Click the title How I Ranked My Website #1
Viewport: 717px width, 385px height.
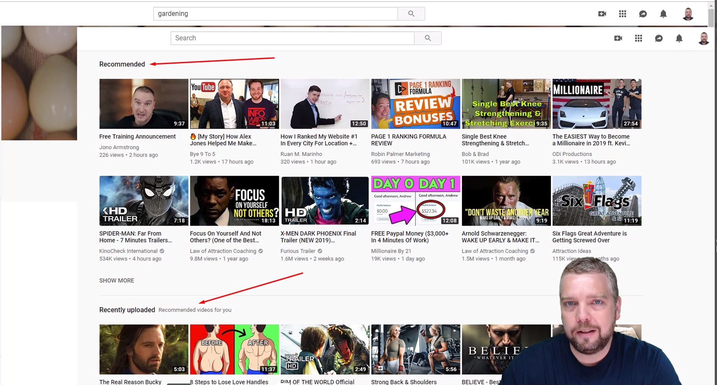319,140
